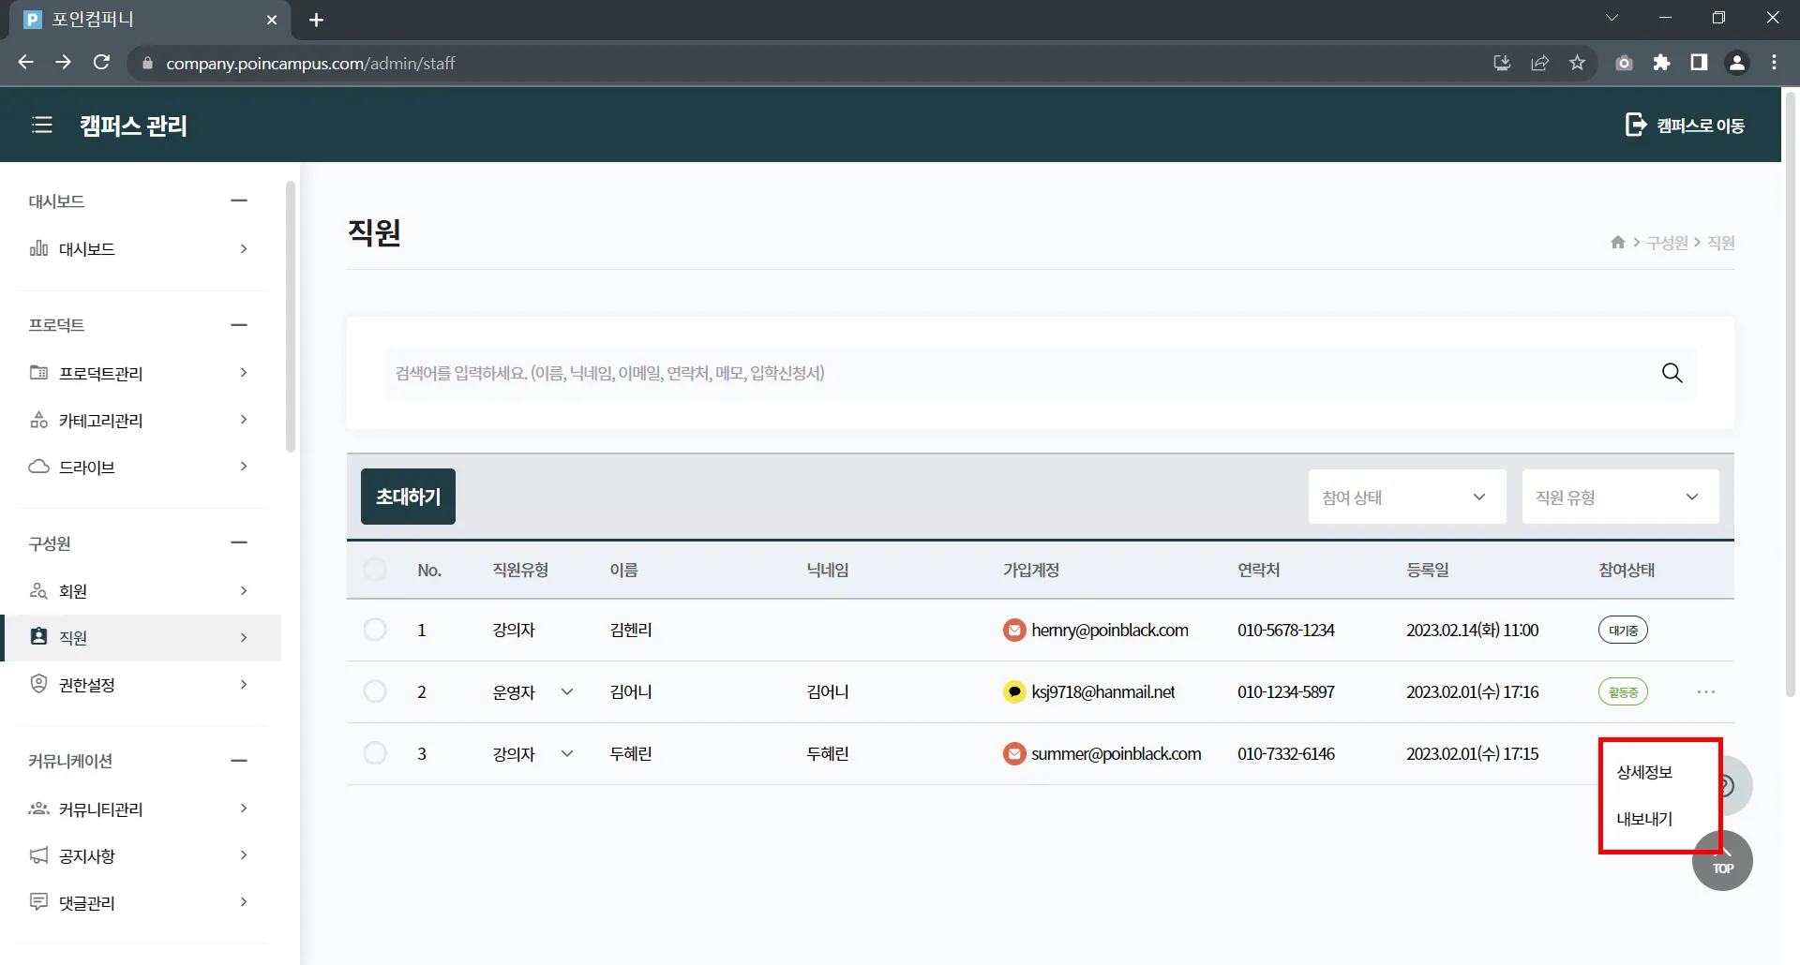
Task: Click the 드라이브 cloud icon
Action: [38, 467]
